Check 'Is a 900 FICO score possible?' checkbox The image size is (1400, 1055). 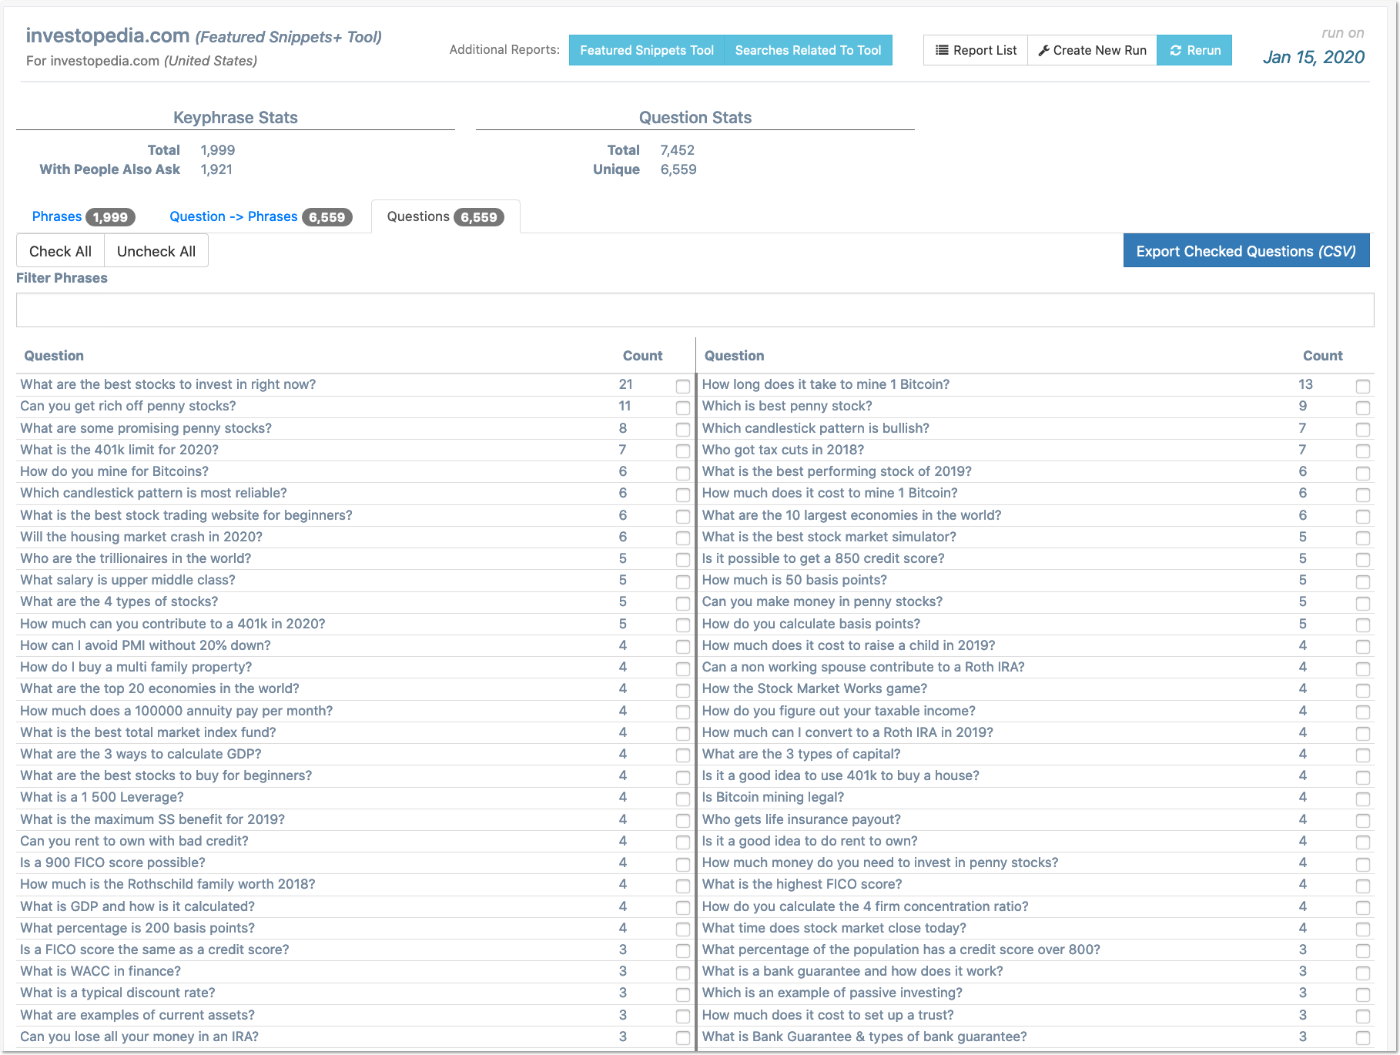click(683, 864)
